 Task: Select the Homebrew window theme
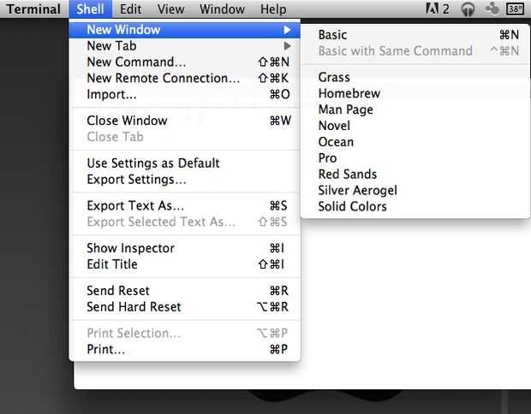pyautogui.click(x=349, y=93)
